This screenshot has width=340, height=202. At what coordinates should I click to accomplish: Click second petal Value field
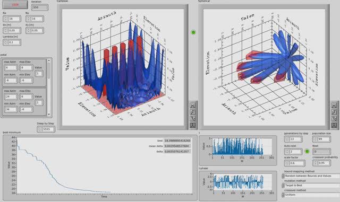click(39, 103)
